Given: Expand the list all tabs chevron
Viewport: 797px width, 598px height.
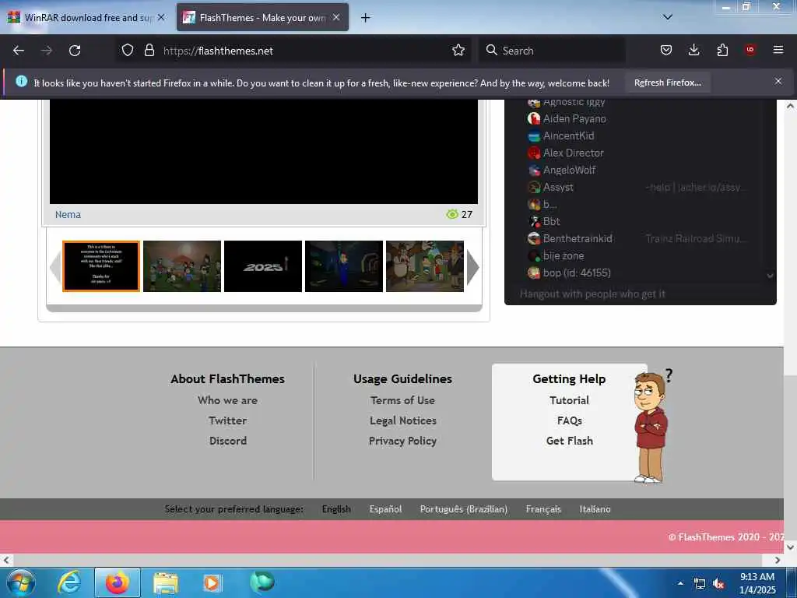Looking at the screenshot, I should coord(668,17).
